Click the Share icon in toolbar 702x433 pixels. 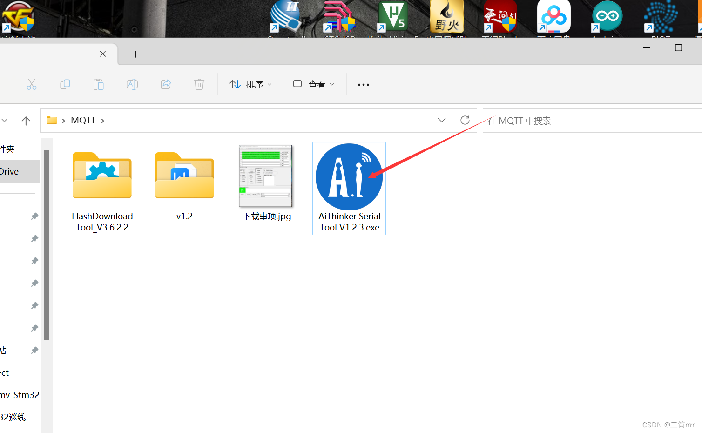(x=166, y=84)
